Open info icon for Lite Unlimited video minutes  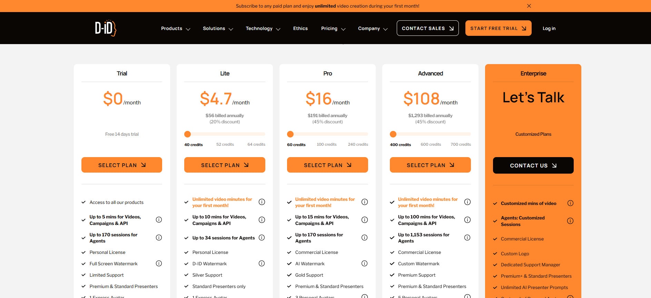click(x=262, y=202)
